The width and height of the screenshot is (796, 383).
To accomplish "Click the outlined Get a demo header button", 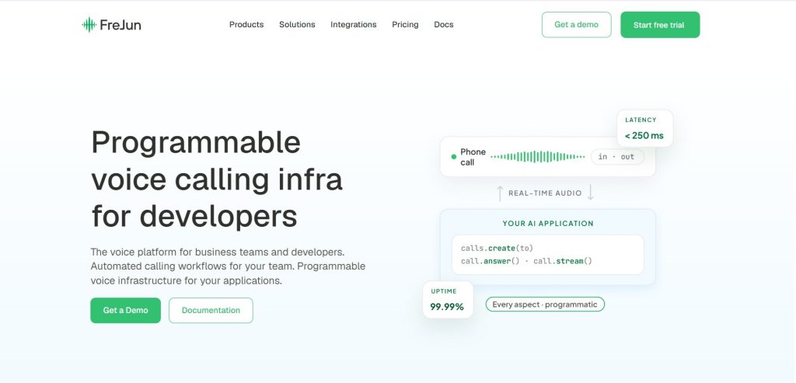I will point(576,25).
